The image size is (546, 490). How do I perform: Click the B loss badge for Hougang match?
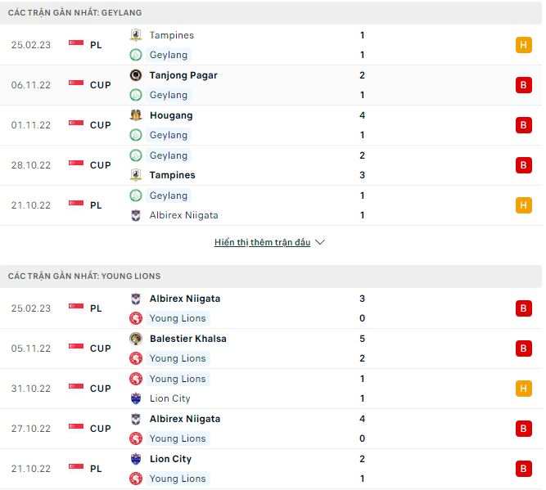(523, 125)
